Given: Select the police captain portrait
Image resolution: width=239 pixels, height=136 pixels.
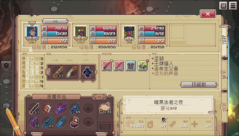Looking at the screenshot, I should [x=32, y=32].
